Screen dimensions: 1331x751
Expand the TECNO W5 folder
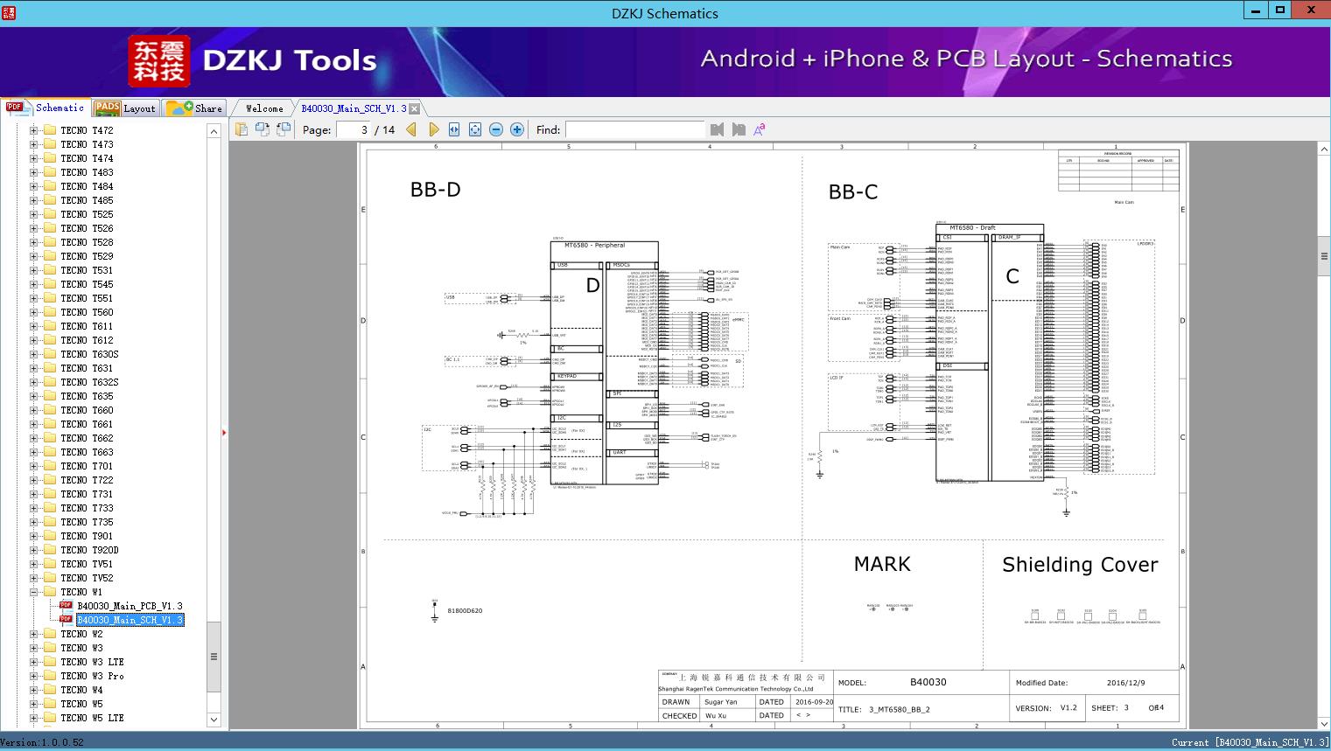pos(33,704)
